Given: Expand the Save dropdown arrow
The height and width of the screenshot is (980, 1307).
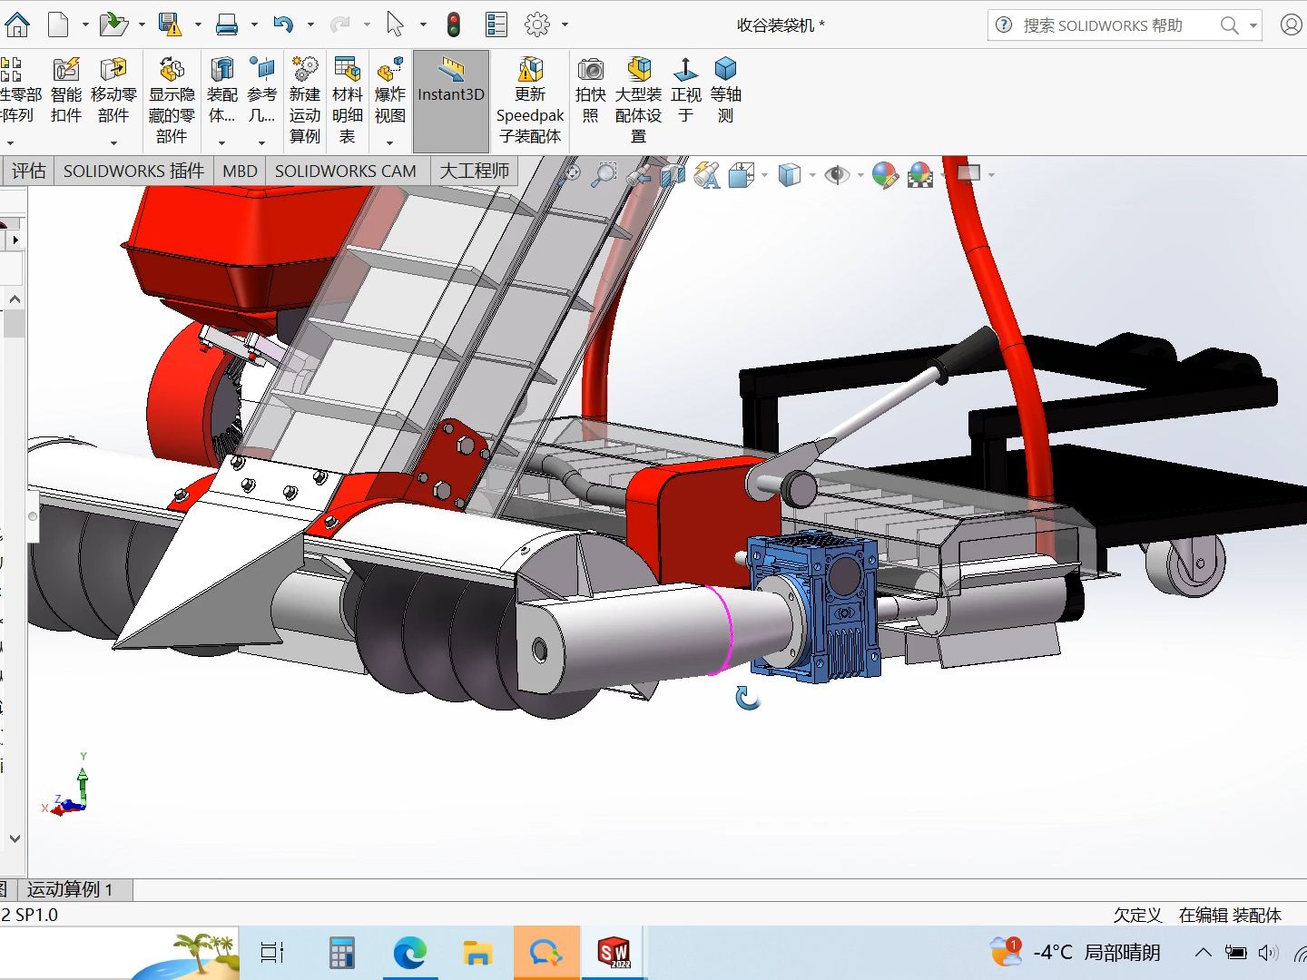Looking at the screenshot, I should tap(198, 25).
